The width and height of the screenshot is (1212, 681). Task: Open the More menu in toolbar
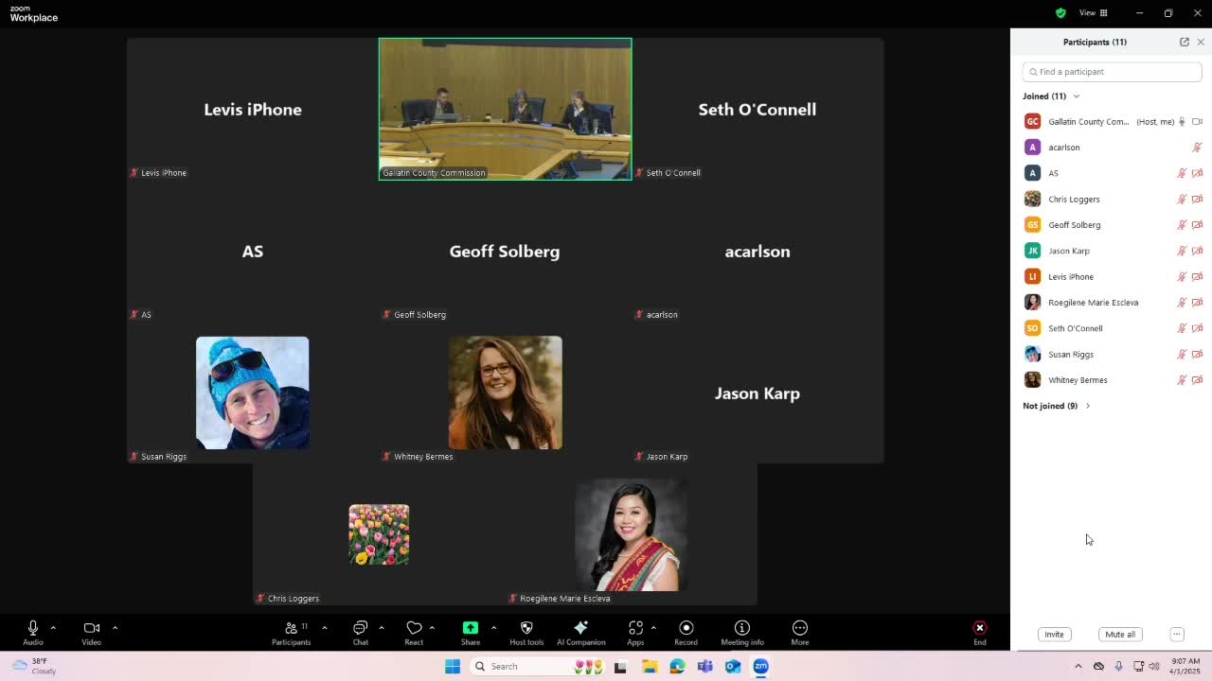(x=800, y=628)
